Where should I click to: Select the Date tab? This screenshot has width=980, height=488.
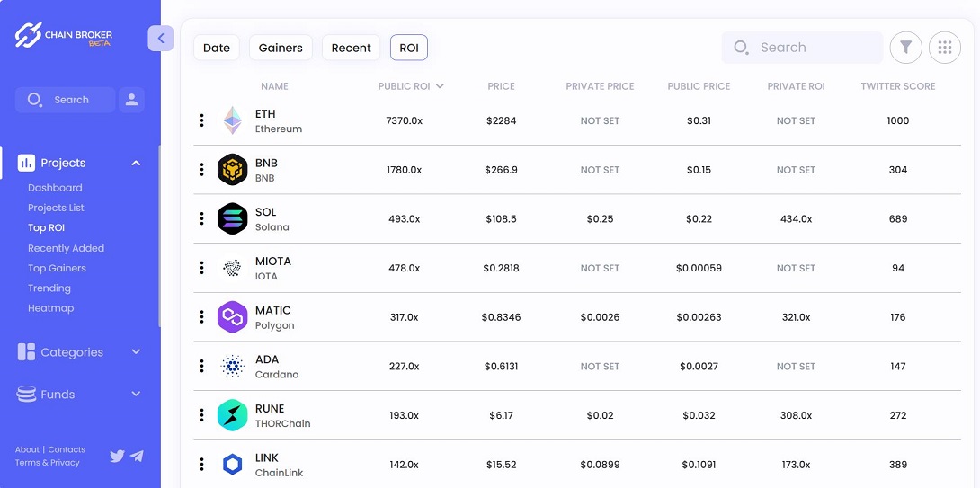(217, 48)
